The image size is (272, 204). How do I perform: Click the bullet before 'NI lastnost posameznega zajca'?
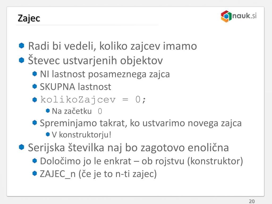tap(35, 74)
